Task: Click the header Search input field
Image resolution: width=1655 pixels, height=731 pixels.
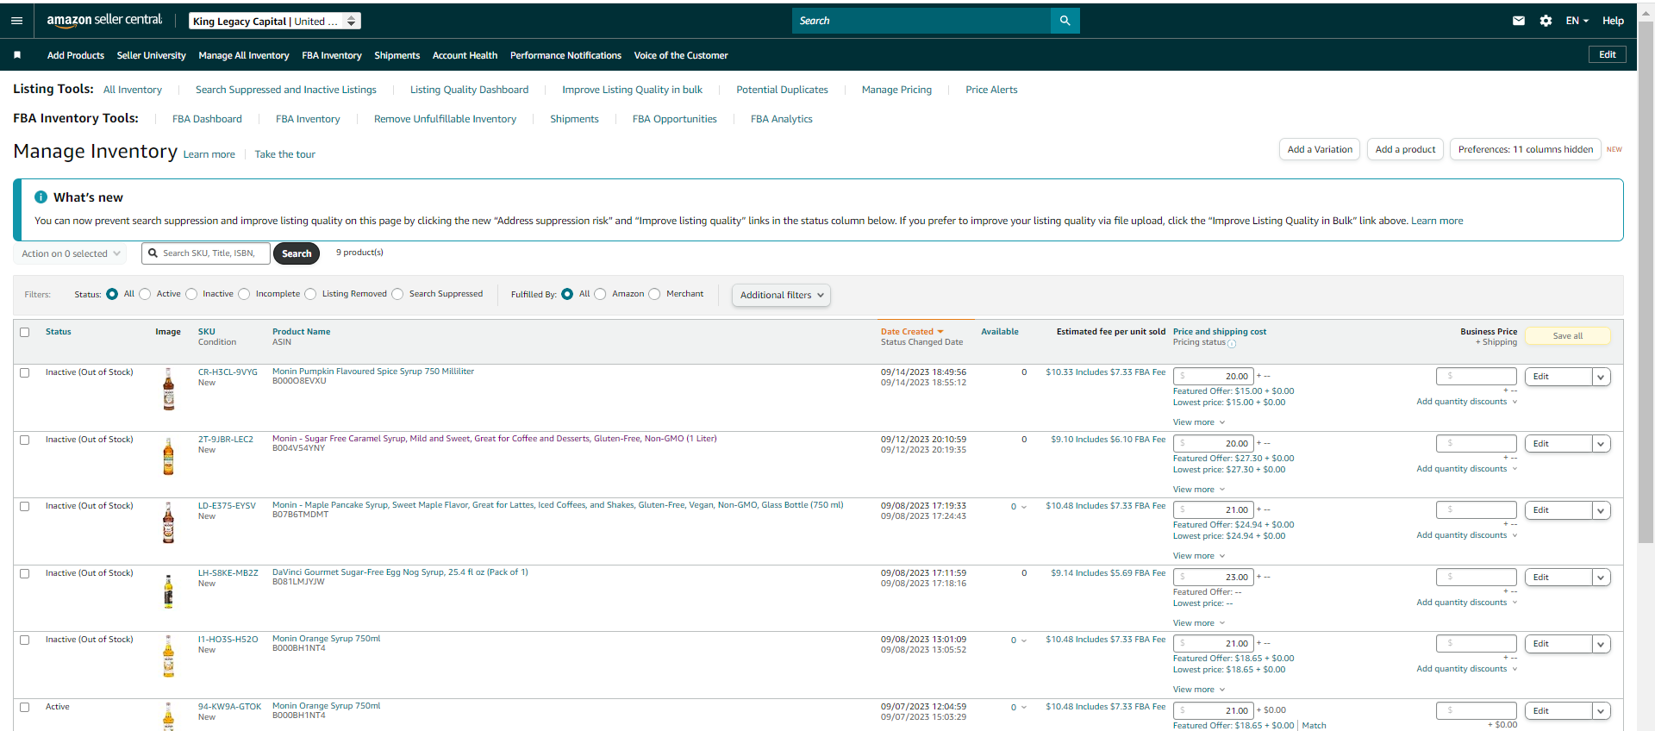Action: pyautogui.click(x=921, y=21)
